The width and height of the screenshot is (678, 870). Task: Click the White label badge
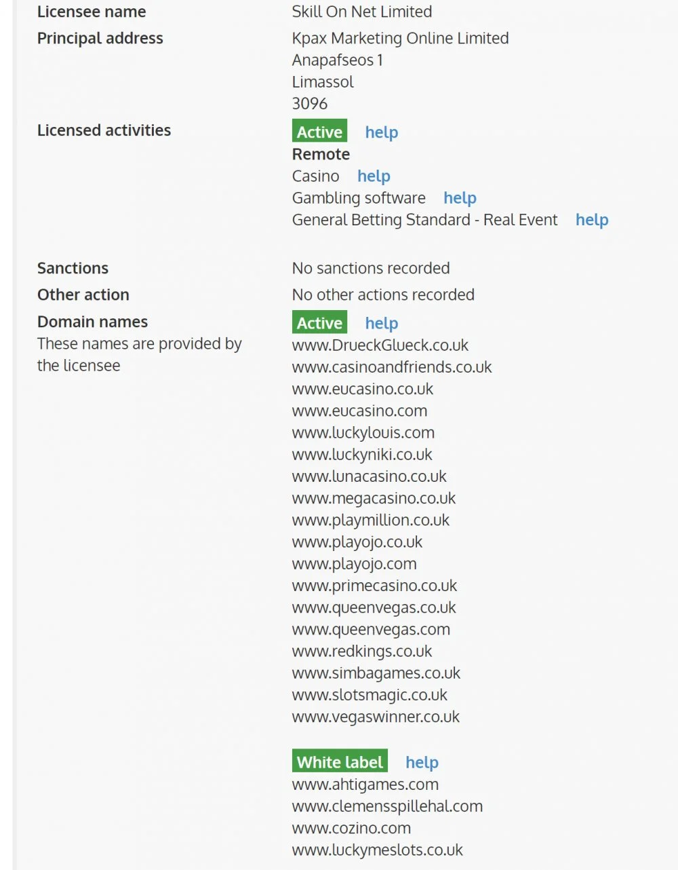[340, 761]
